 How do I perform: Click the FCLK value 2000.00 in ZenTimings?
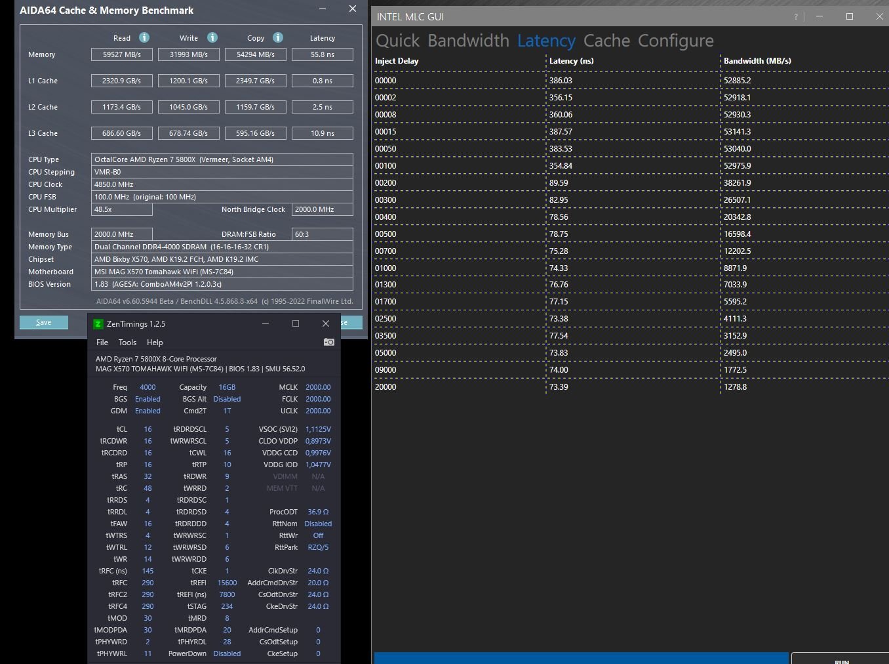coord(318,399)
